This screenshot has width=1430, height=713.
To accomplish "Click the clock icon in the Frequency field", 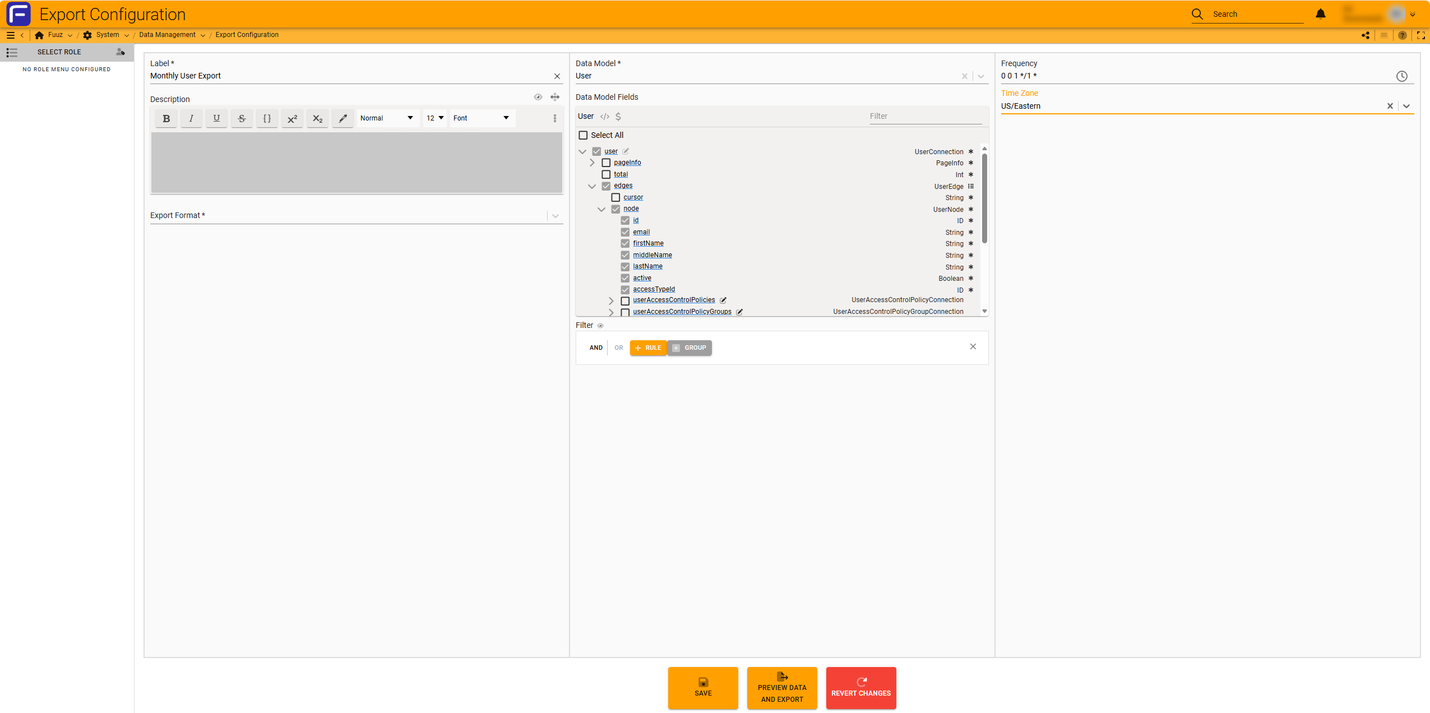I will tap(1401, 76).
